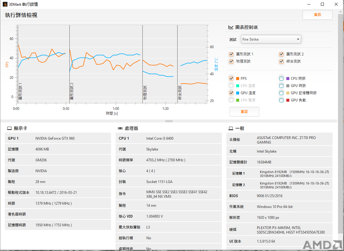Click the 圖形測試 2 marker on chart
344x251 pixels.
point(72,91)
